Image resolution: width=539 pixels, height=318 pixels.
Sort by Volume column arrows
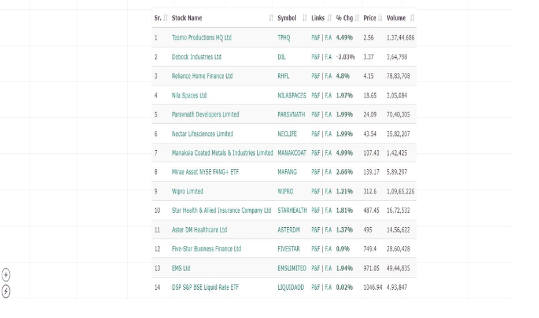click(x=412, y=18)
